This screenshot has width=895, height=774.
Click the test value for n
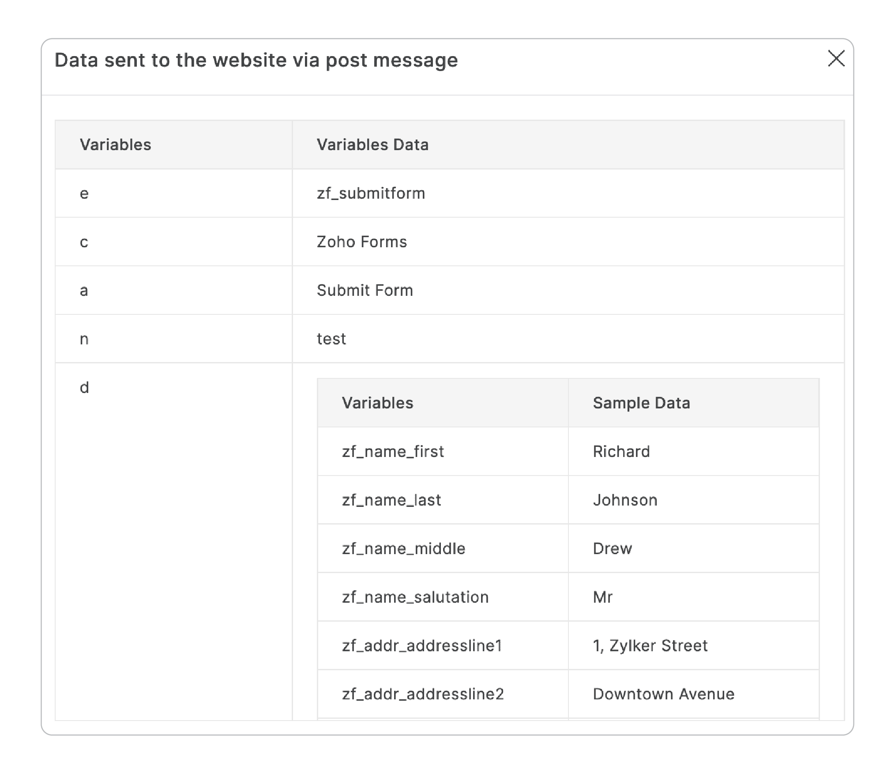tap(331, 339)
